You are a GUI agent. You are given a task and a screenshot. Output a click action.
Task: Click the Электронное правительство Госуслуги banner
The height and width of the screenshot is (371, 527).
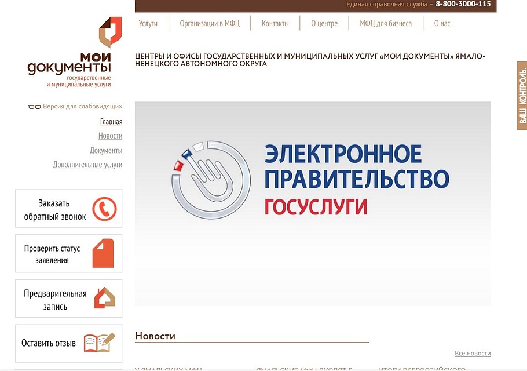313,204
